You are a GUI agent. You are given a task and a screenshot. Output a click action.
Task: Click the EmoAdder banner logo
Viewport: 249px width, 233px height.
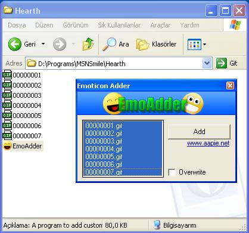click(153, 104)
